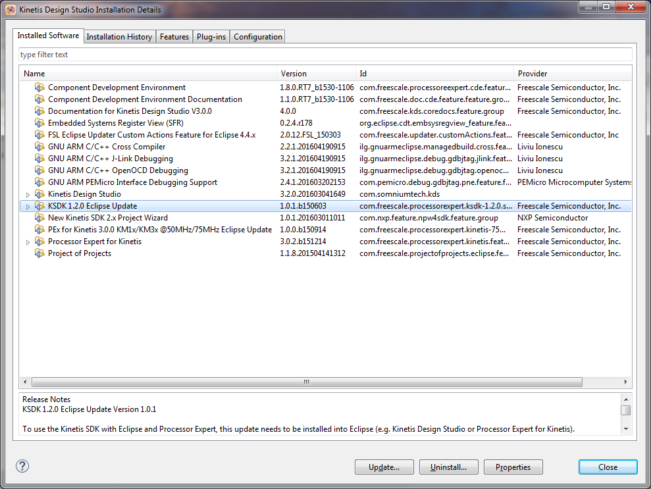Viewport: 651px width, 489px height.
Task: Click icon beside GNU ARM J-Link Debugging
Action: click(39, 159)
